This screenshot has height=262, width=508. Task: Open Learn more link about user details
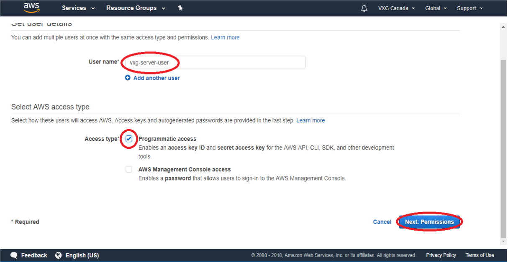click(x=225, y=37)
